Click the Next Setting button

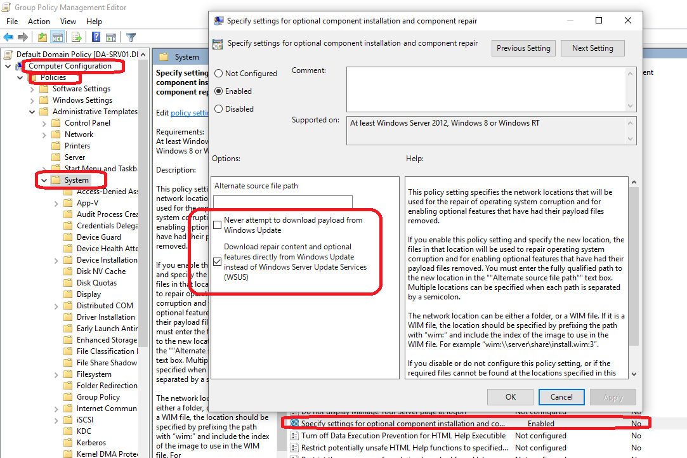[592, 48]
